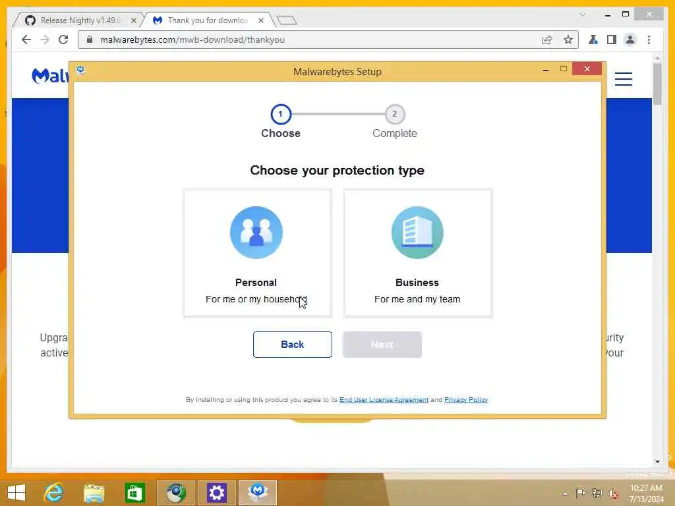
Task: Open the End User License Agreement link
Action: tap(384, 400)
